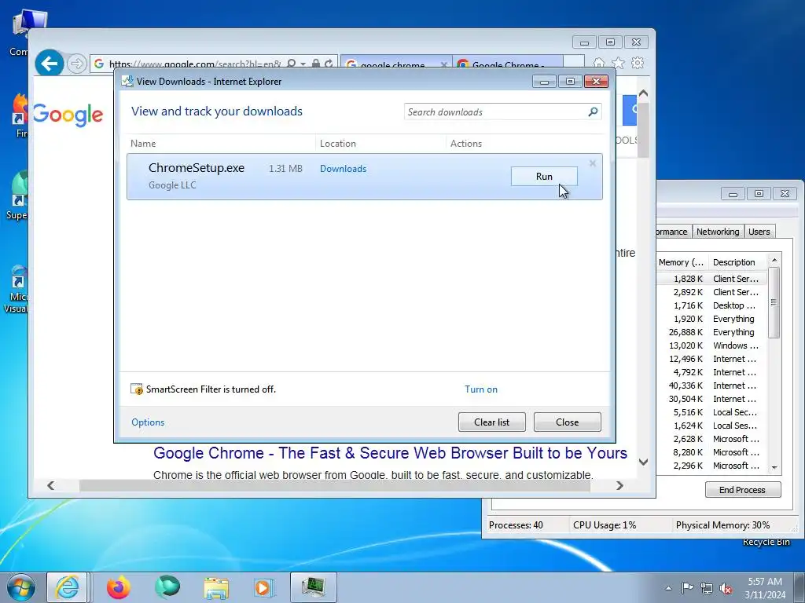Select the 26,888 K Everything process row

click(711, 332)
